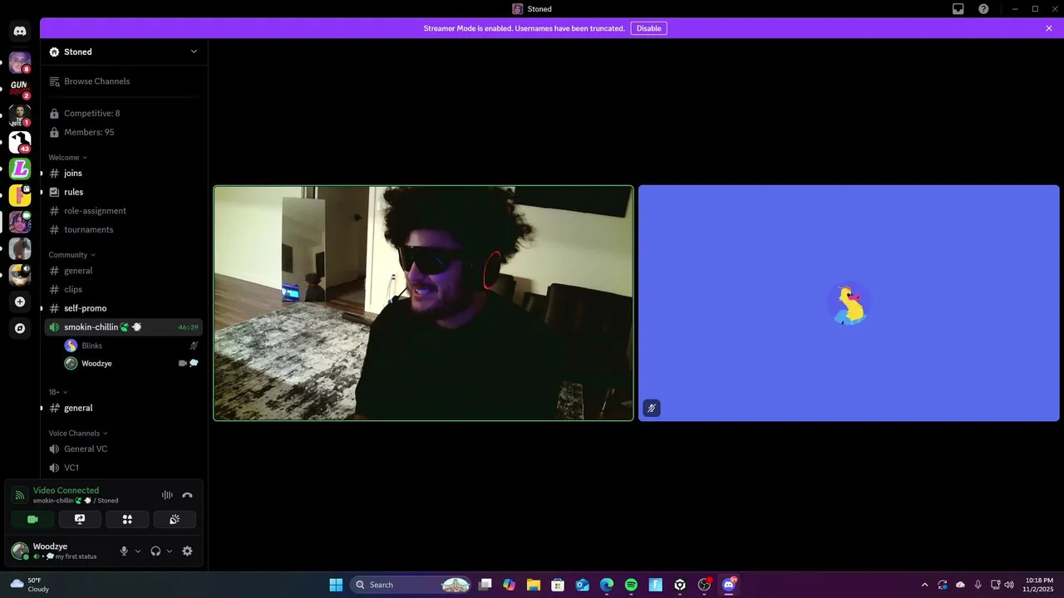
Task: Open User Settings gear icon
Action: (187, 551)
